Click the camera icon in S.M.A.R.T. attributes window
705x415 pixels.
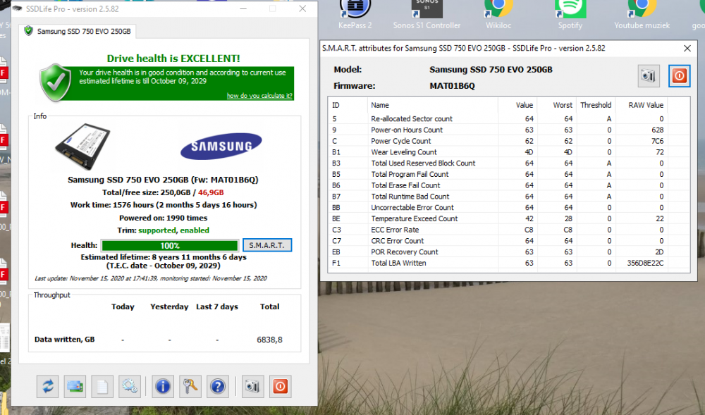click(649, 76)
